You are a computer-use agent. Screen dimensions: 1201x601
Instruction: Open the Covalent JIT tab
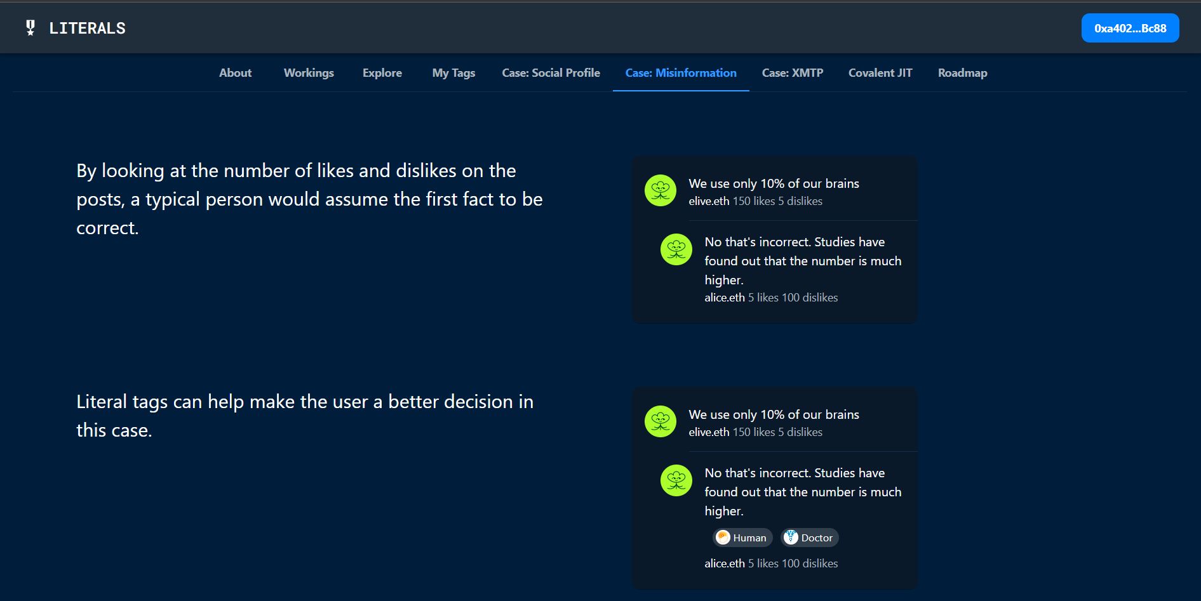(x=880, y=73)
